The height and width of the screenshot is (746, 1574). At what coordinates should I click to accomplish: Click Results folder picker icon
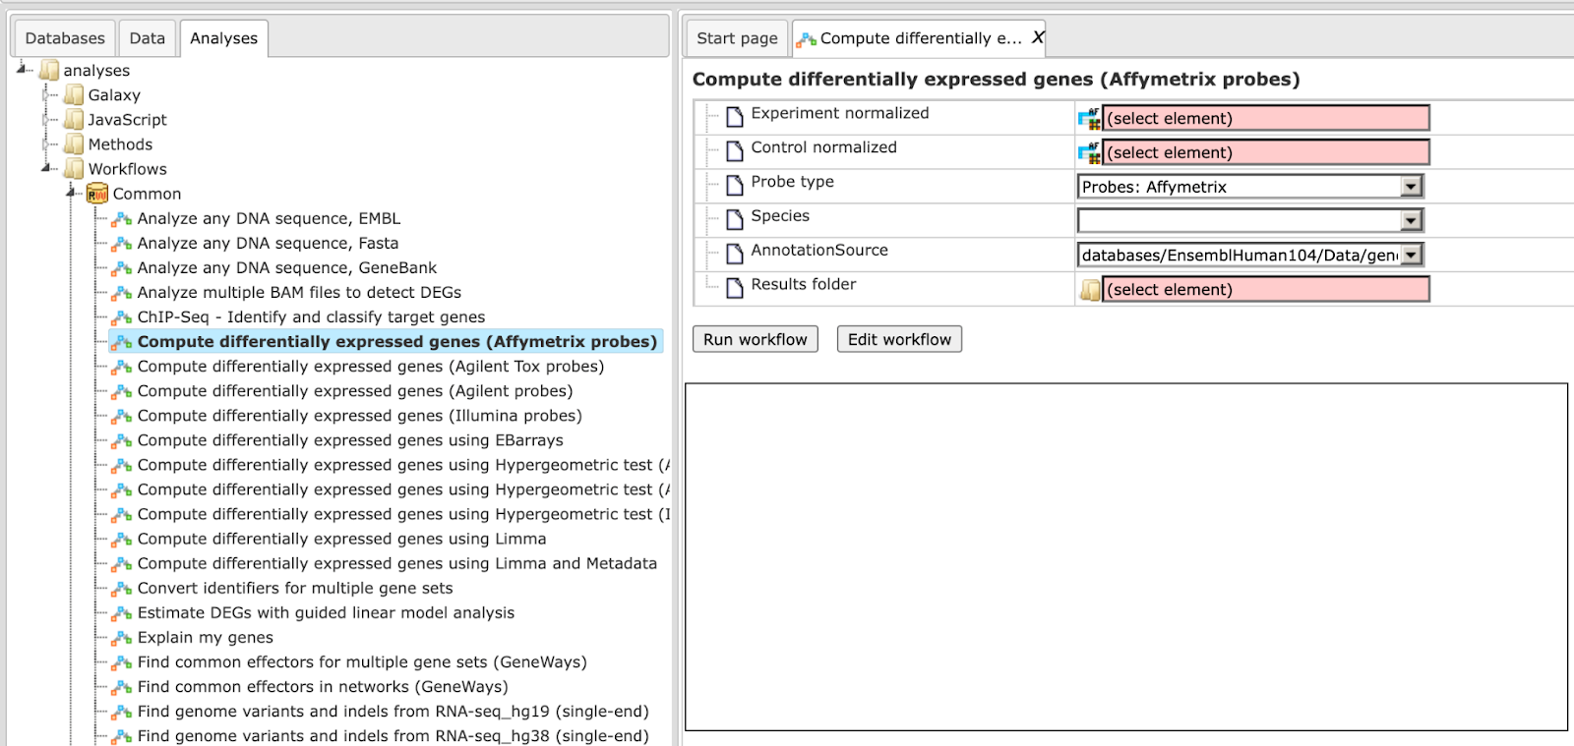pyautogui.click(x=1090, y=290)
